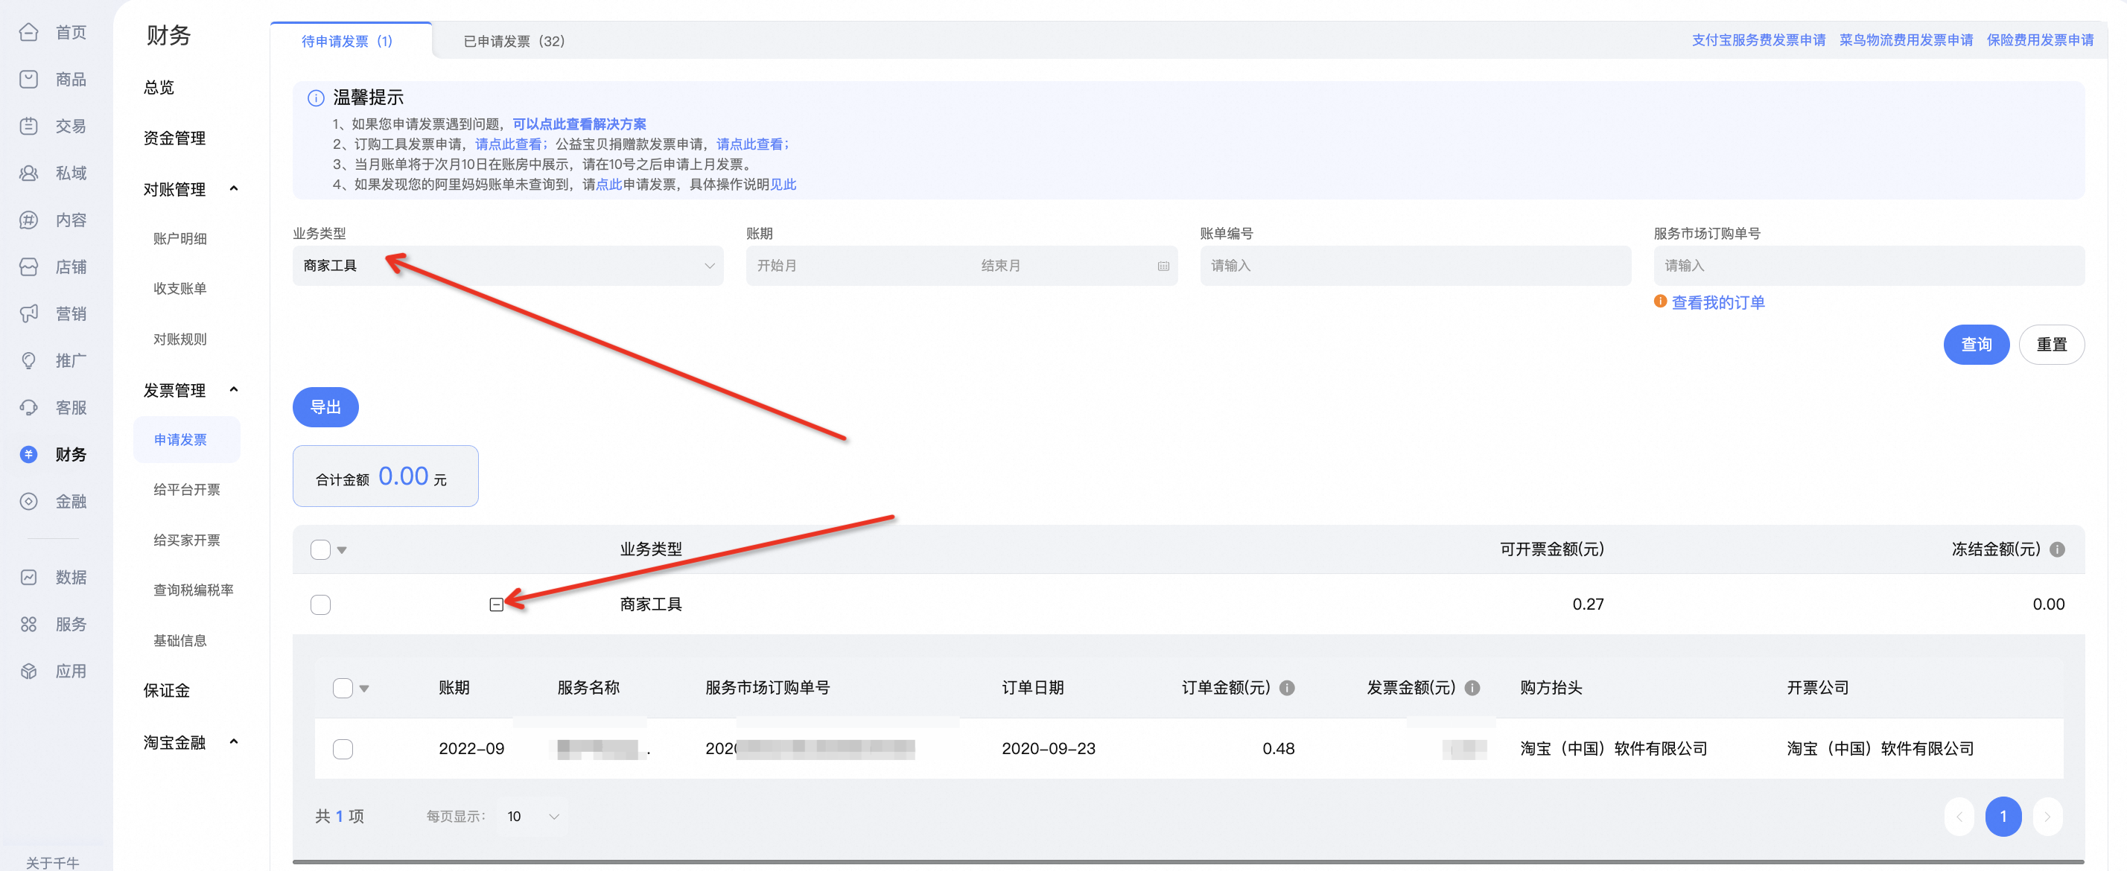Select 申请发票 menu item

(x=187, y=440)
